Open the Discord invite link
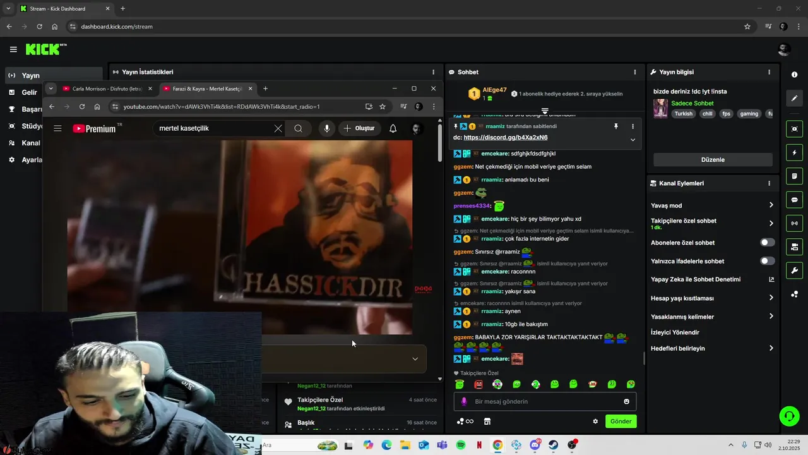 [505, 137]
